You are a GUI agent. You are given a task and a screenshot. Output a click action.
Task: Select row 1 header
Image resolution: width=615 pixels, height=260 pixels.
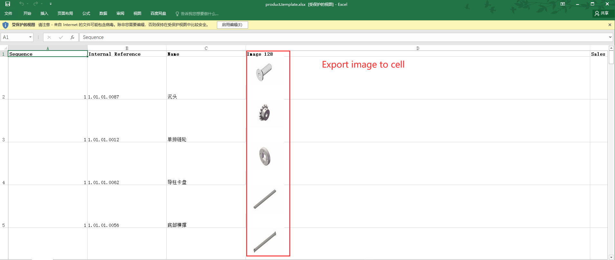[x=4, y=54]
